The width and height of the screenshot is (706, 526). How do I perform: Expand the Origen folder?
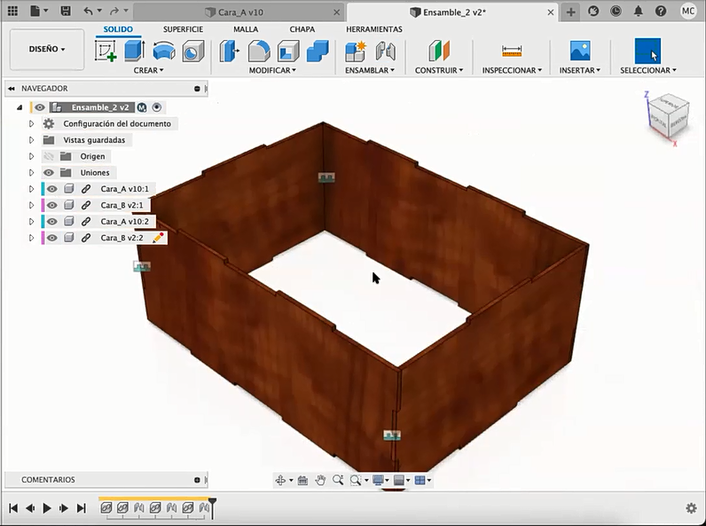coord(32,156)
